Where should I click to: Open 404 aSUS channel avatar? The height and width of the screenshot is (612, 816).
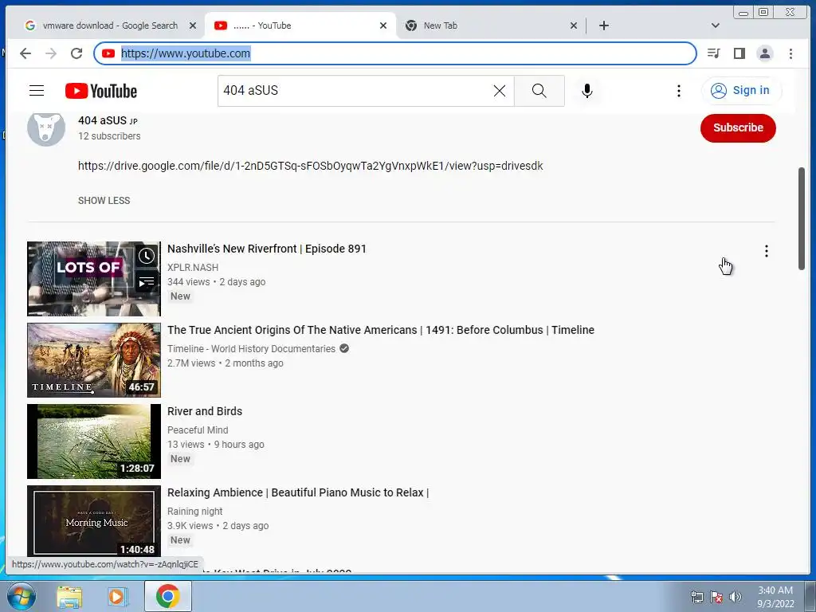[x=45, y=128]
